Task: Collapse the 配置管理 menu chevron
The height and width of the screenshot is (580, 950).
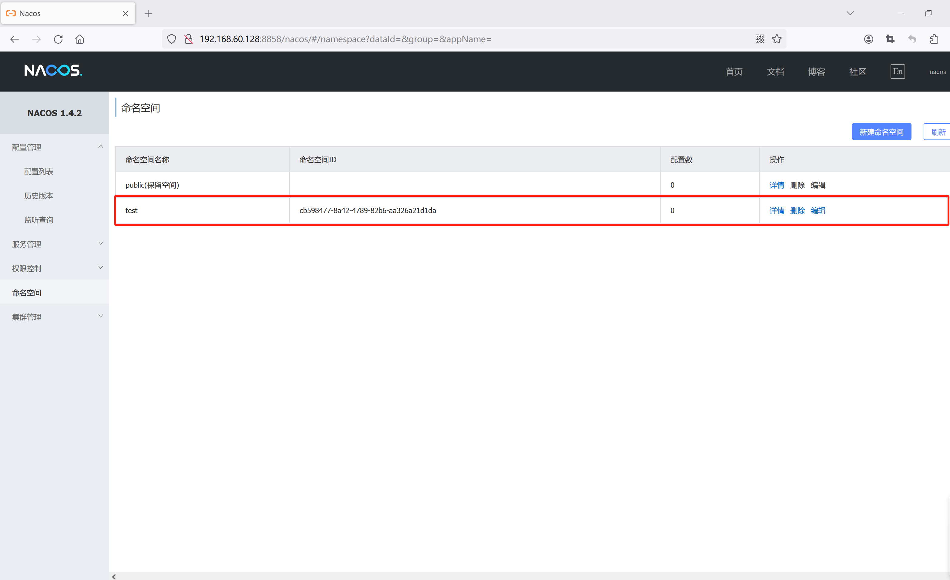Action: click(x=101, y=146)
